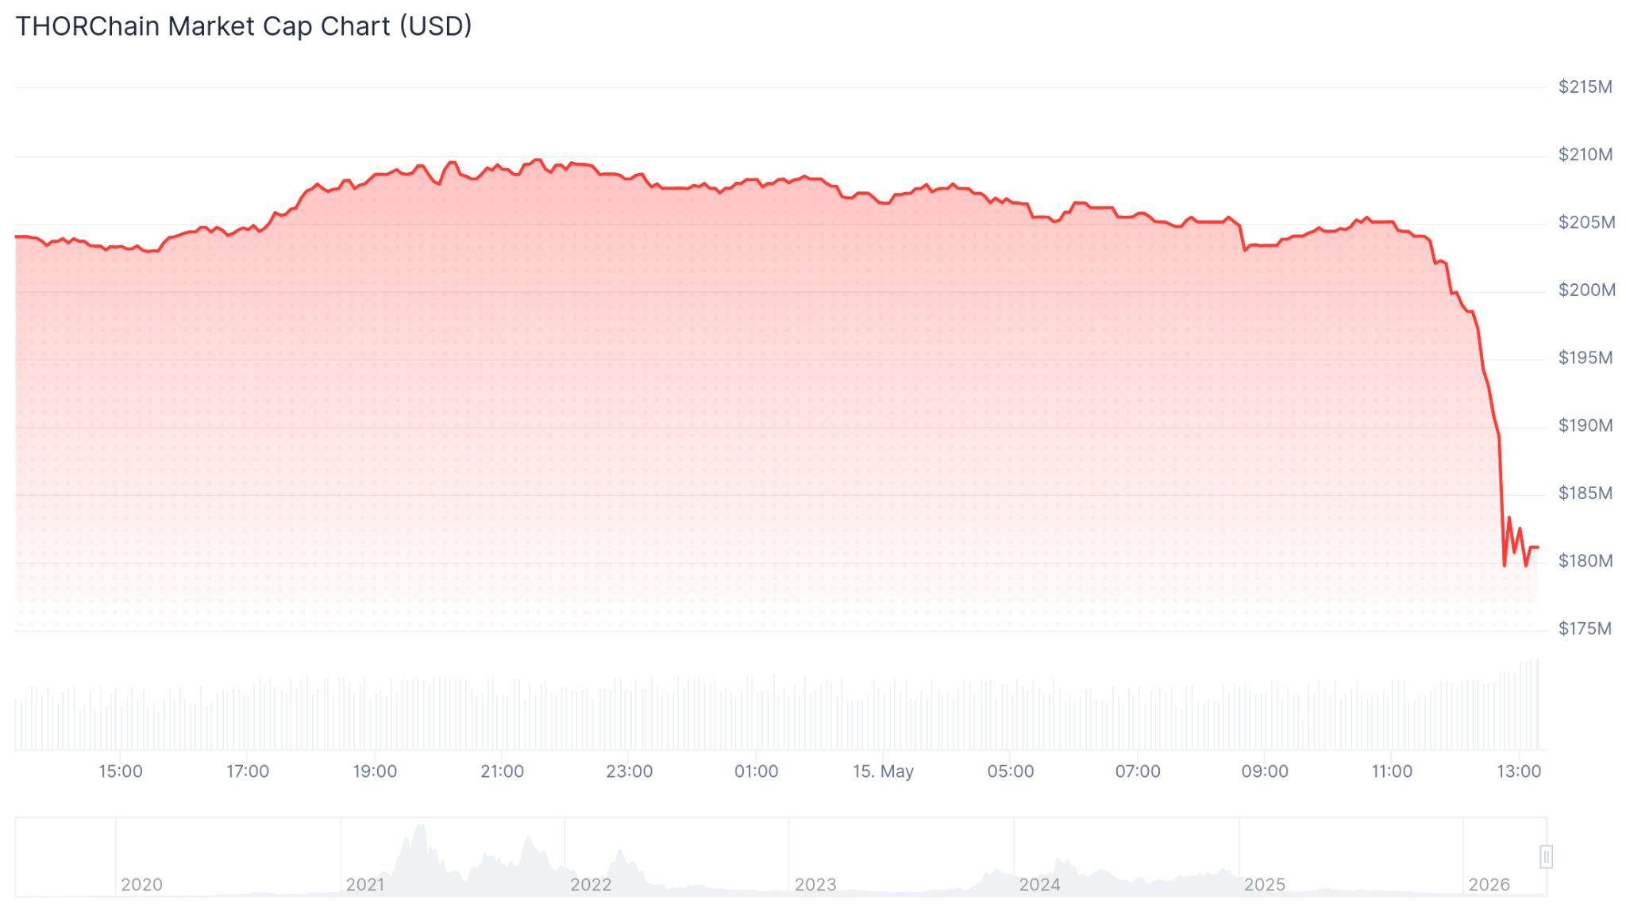The height and width of the screenshot is (919, 1626).
Task: Click the navigator range handle at 2026
Action: tap(1546, 857)
